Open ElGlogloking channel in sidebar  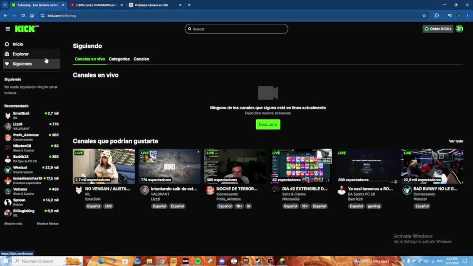(31, 213)
